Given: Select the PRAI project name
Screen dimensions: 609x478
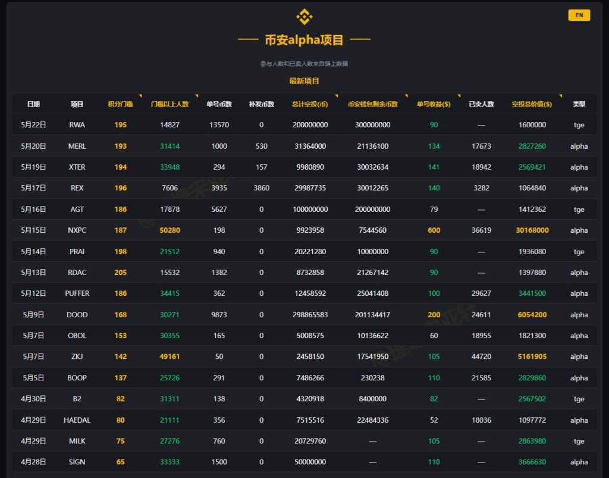Looking at the screenshot, I should click(x=77, y=252).
